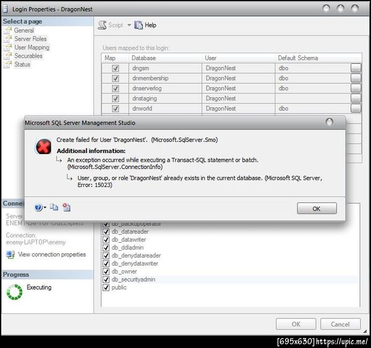Click OK in Login Properties window
The height and width of the screenshot is (348, 371).
click(x=296, y=324)
